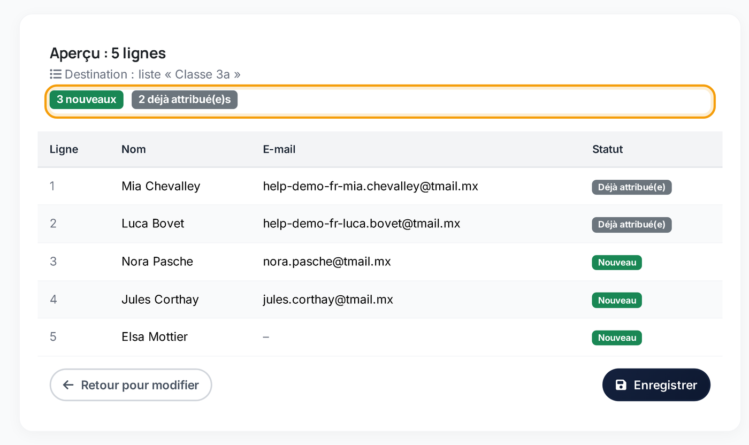Click email help-demo-fr-luca.bovet@tmail.mx
Viewport: 749px width, 445px height.
[362, 224]
